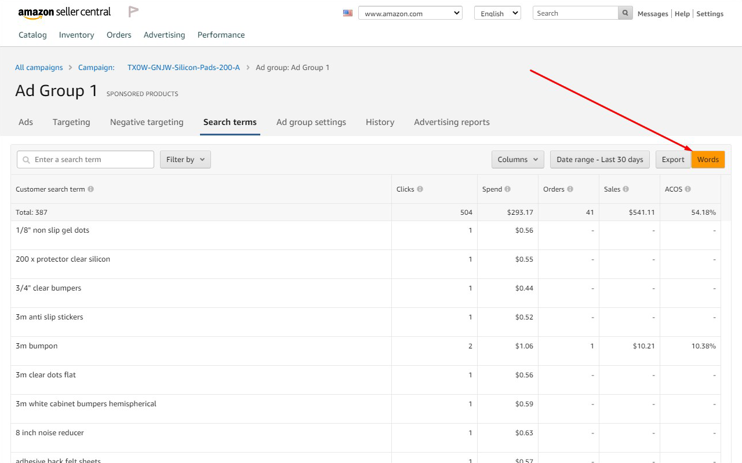
Task: Select the Ad group settings tab
Action: (311, 122)
